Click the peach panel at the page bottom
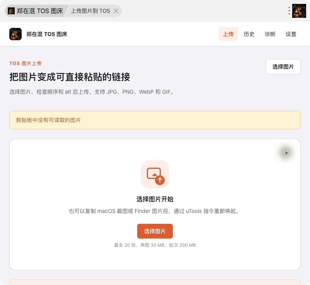The height and width of the screenshot is (285, 310). click(155, 282)
